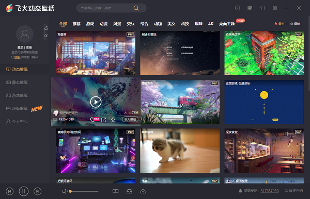Switch to the 4K category tab
Image resolution: width=310 pixels, height=199 pixels.
click(x=211, y=24)
